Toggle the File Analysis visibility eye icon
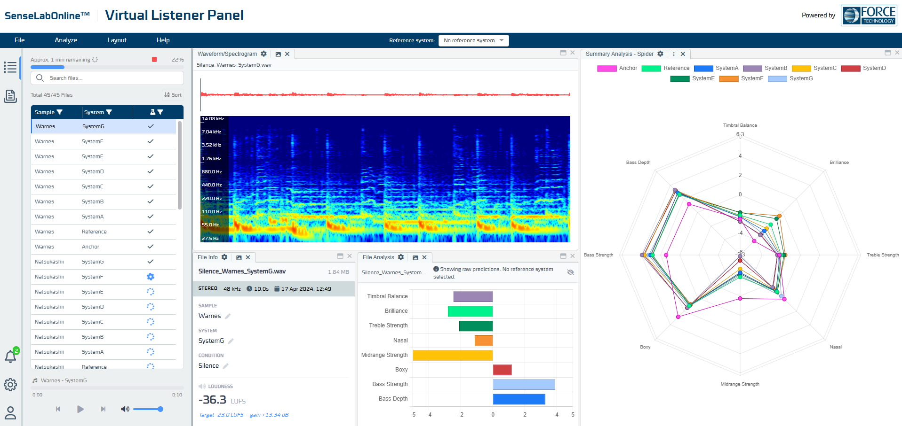 (570, 272)
